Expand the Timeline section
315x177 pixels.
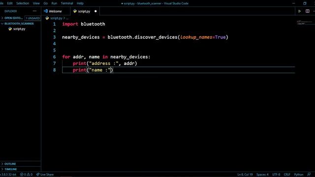click(x=10, y=169)
